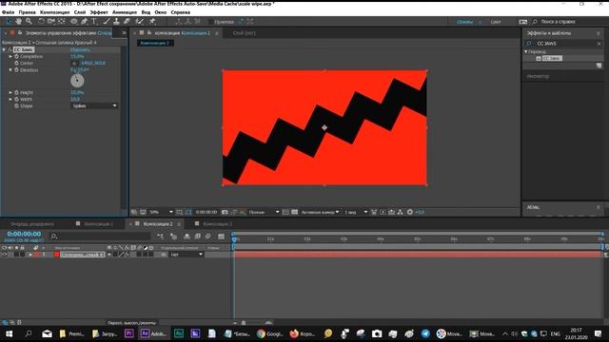609x342 pixels.
Task: Select the Rotation tool
Action: click(41, 21)
